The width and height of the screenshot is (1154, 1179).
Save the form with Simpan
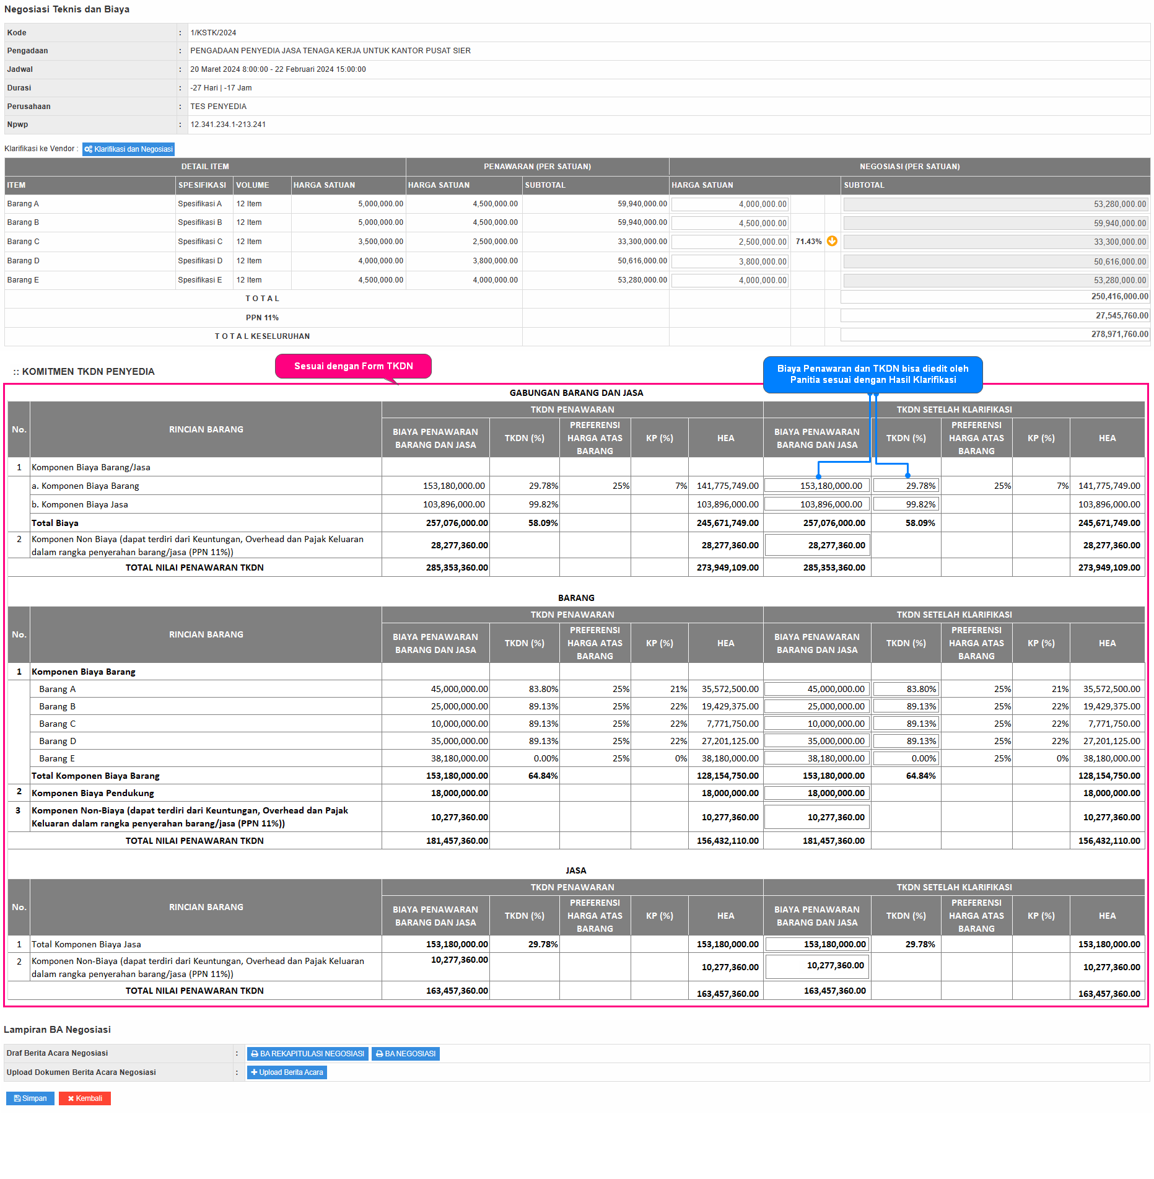(30, 1098)
